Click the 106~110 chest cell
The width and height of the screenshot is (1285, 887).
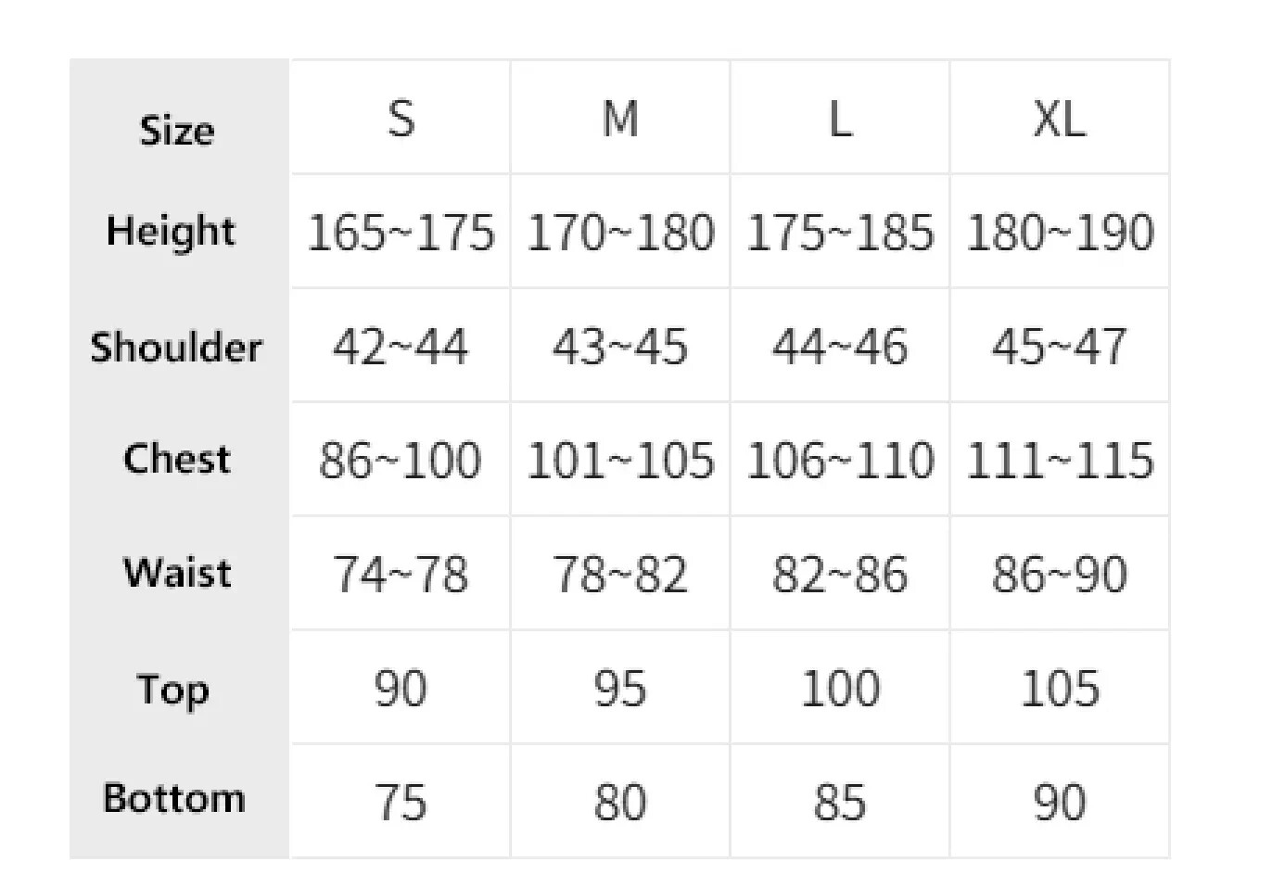point(840,461)
